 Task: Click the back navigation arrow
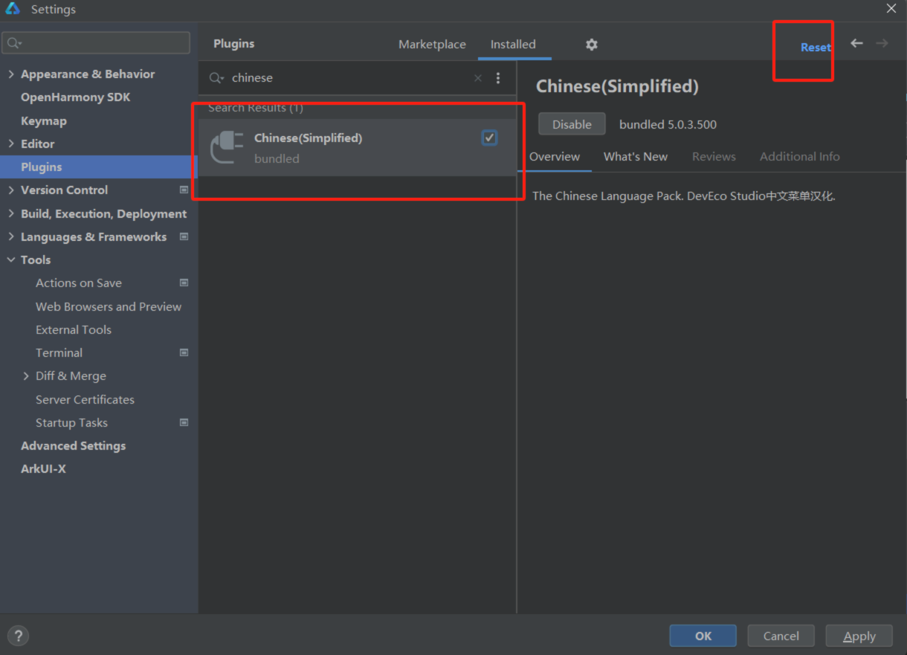[x=856, y=43]
